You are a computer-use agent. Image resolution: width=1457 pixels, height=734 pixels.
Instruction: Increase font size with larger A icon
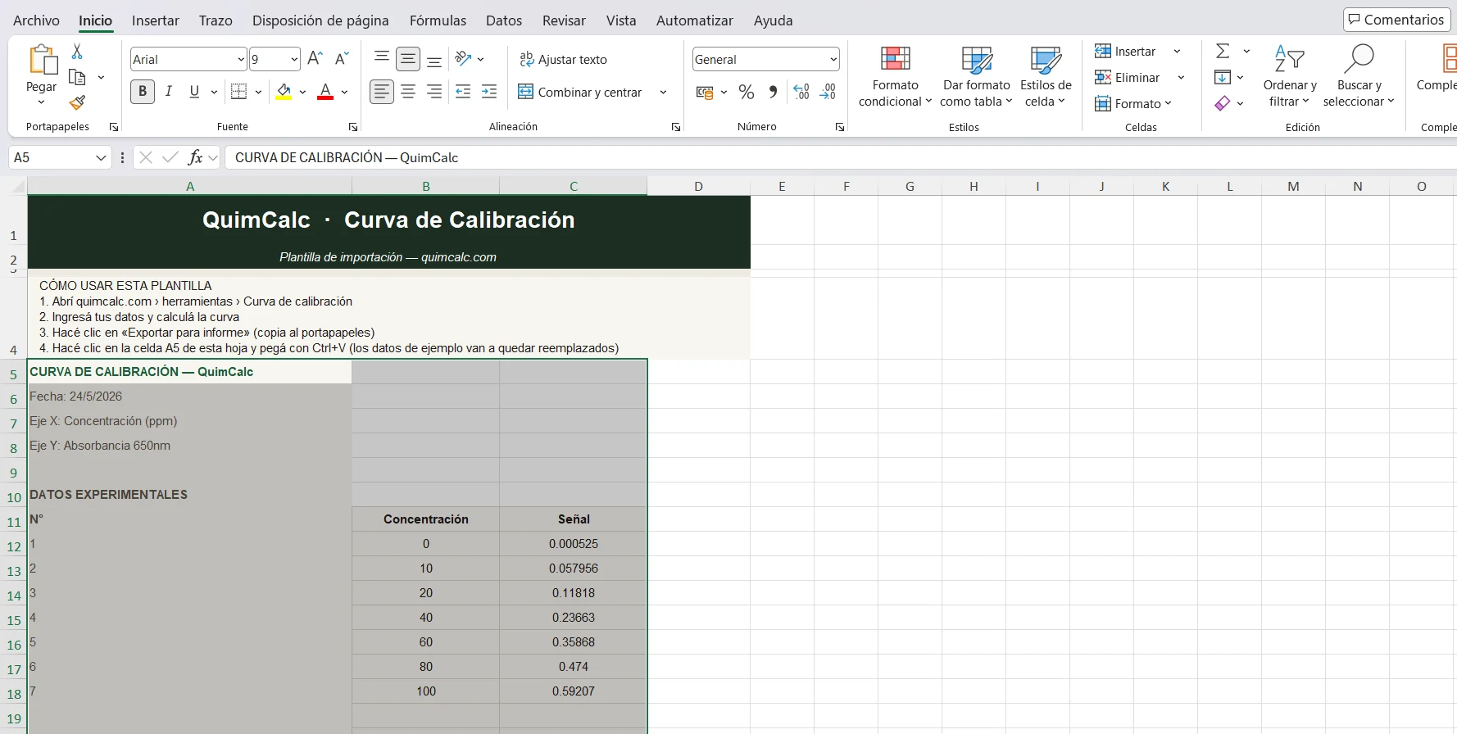click(315, 58)
